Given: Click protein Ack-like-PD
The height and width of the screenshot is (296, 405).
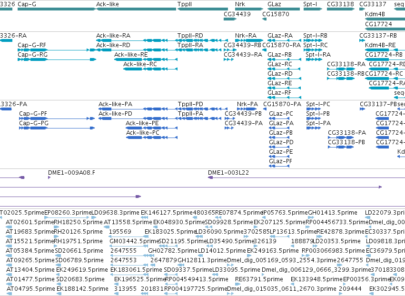Looking at the screenshot, I should click(x=116, y=114).
